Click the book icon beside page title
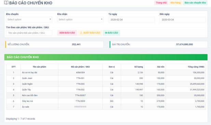211x125 pixels. tap(6, 3)
